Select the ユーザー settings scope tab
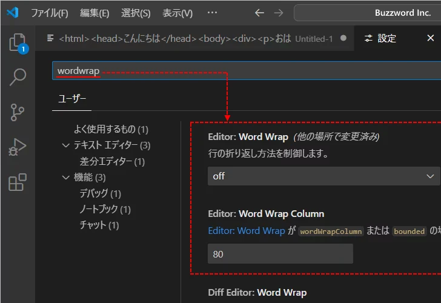The height and width of the screenshot is (303, 441). [71, 99]
